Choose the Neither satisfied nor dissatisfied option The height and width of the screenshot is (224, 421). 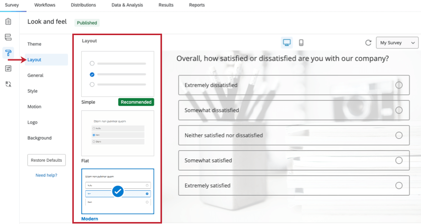tap(294, 135)
